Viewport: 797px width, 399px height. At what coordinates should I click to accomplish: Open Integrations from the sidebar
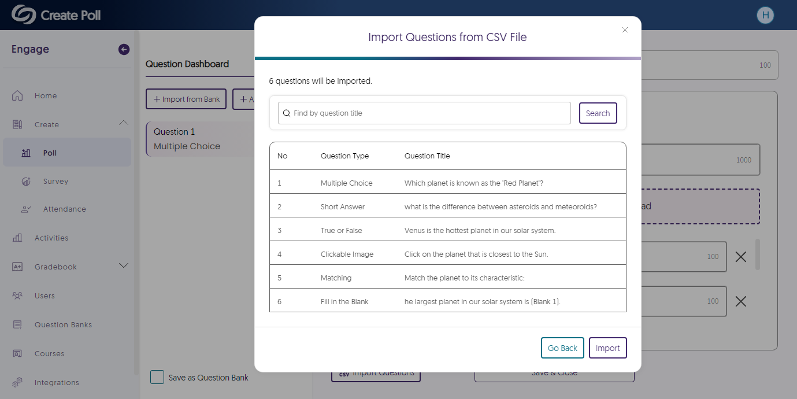pos(57,382)
